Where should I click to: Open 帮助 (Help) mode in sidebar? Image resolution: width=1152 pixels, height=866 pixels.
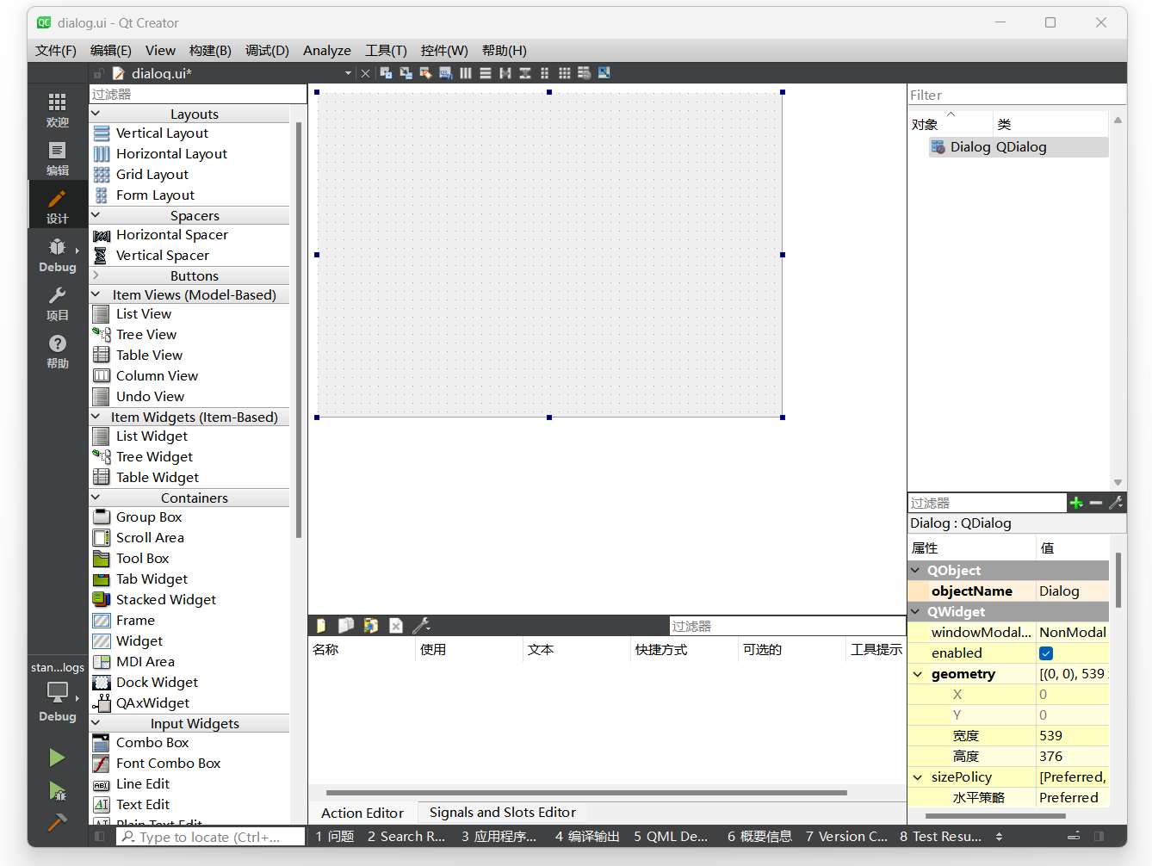(57, 351)
